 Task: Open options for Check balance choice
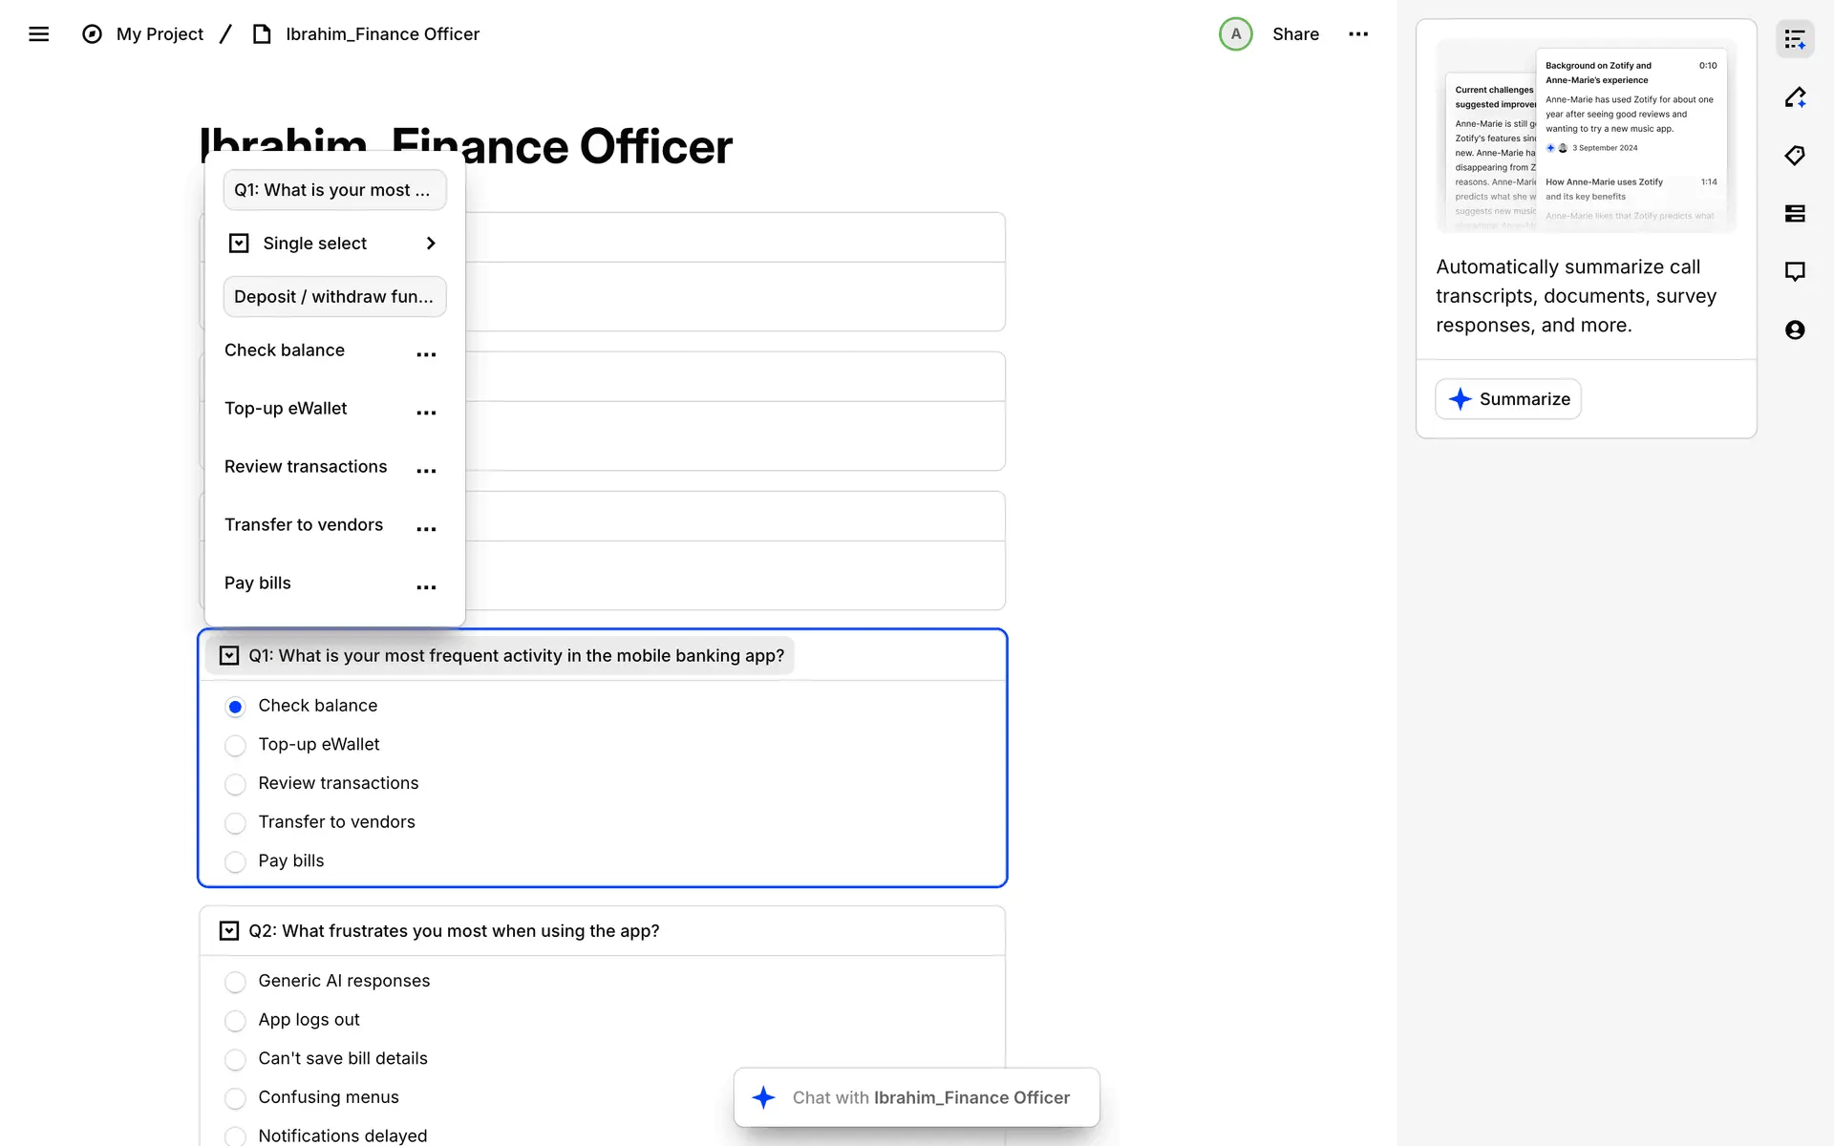point(426,354)
